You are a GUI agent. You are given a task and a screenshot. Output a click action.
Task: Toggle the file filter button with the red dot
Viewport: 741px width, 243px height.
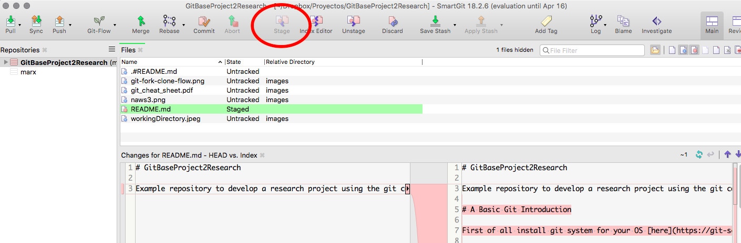point(694,50)
